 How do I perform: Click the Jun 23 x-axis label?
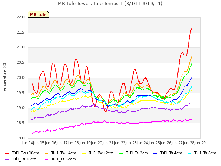click(x=131, y=143)
